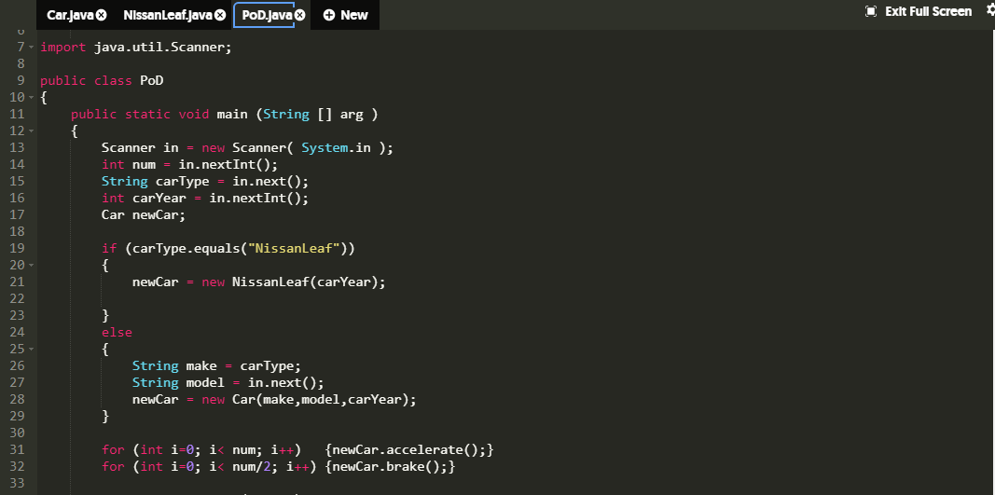The image size is (995, 495).
Task: Click "String model = in.next();" line
Action: 228,383
